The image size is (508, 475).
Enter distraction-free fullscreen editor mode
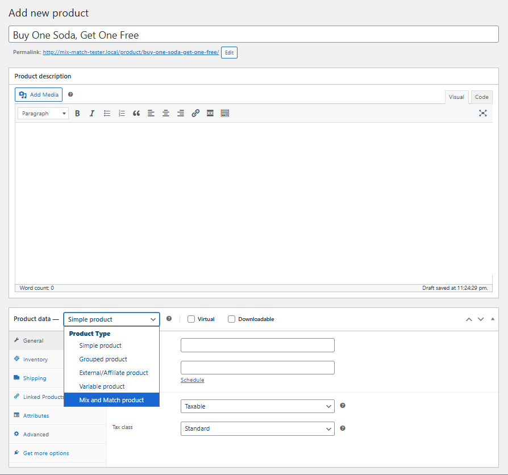(483, 113)
